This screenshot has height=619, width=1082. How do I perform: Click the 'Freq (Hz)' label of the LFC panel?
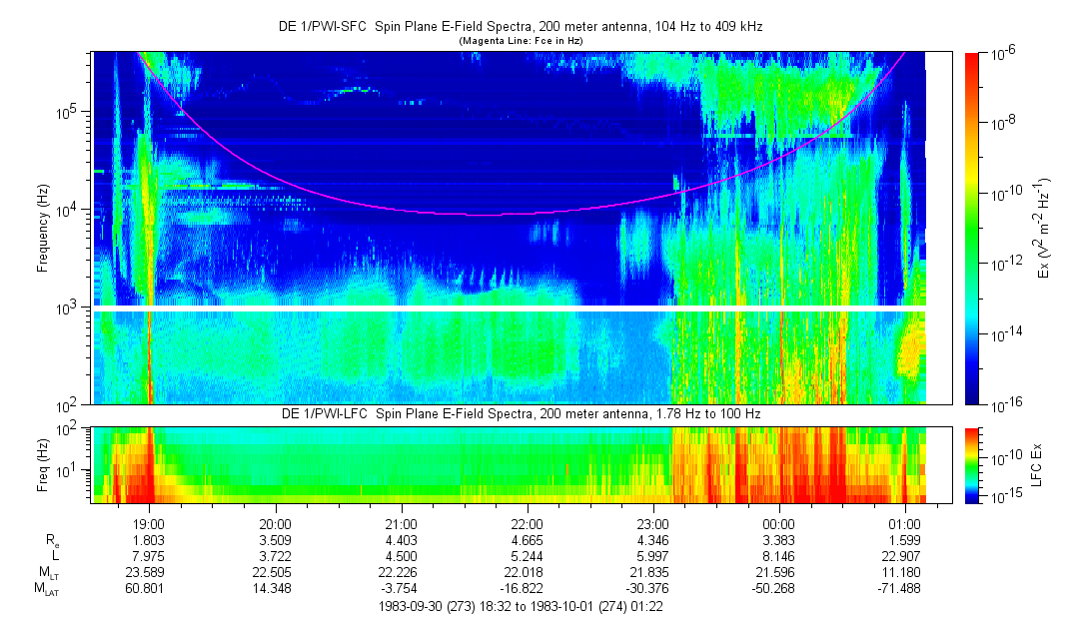(x=43, y=465)
